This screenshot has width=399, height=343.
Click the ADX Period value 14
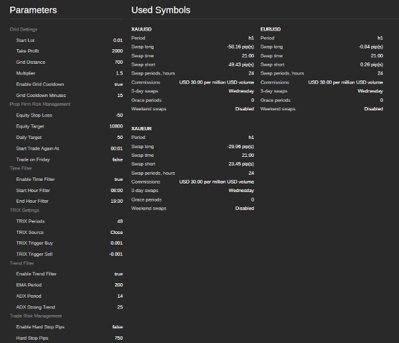pos(120,296)
